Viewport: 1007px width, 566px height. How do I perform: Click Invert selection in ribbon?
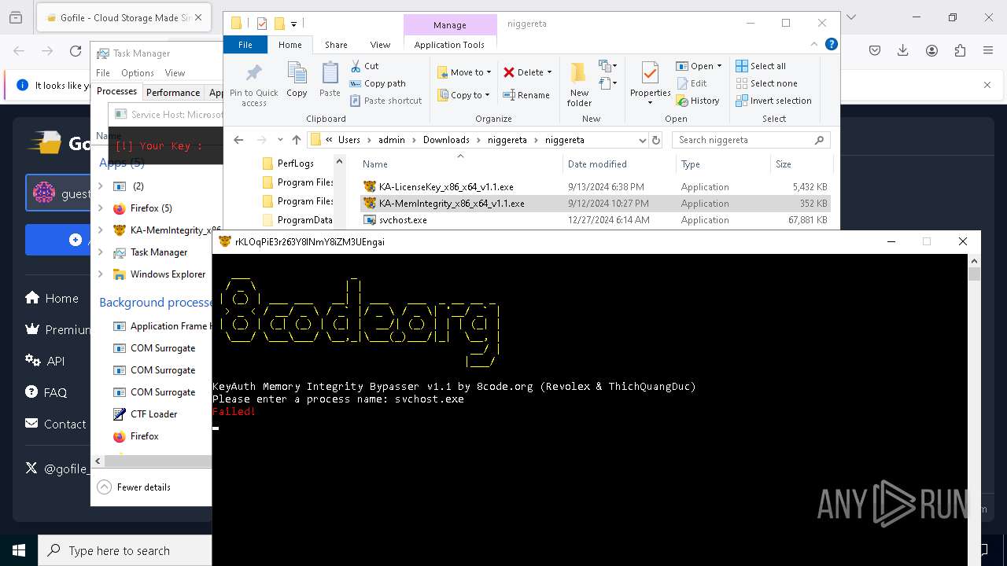(x=773, y=101)
